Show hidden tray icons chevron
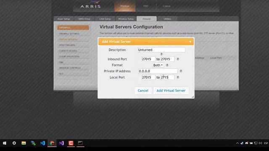 [237, 143]
